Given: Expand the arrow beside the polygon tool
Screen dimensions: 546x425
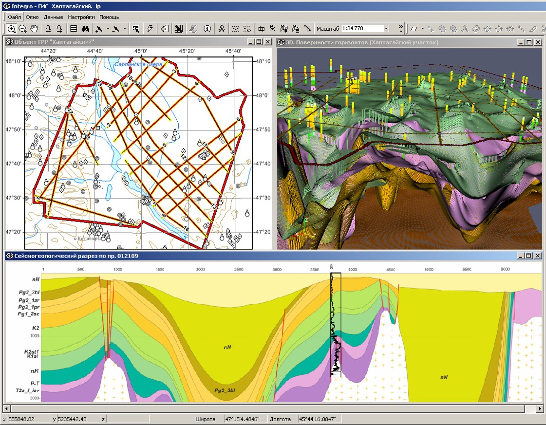Looking at the screenshot, I should [x=422, y=29].
